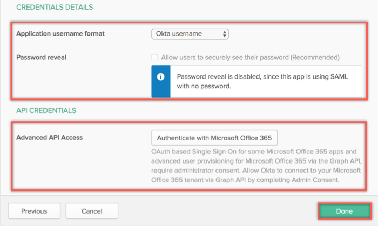This screenshot has width=378, height=226.
Task: Toggle the Password reveal checkbox
Action: [x=154, y=57]
